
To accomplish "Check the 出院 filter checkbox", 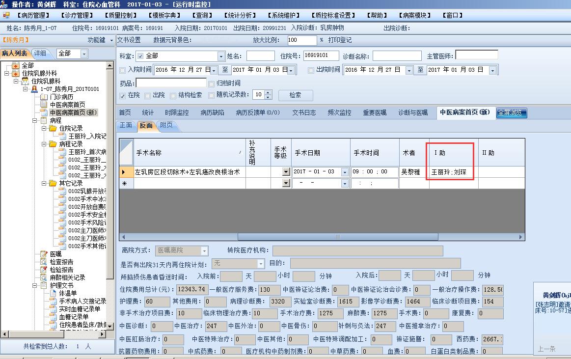I will pyautogui.click(x=147, y=96).
